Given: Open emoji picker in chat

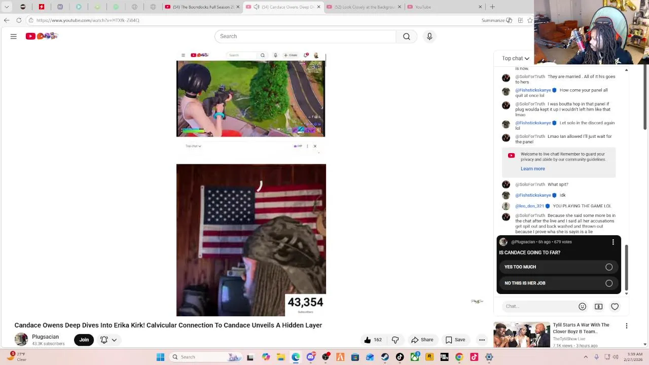Looking at the screenshot, I should click(582, 306).
